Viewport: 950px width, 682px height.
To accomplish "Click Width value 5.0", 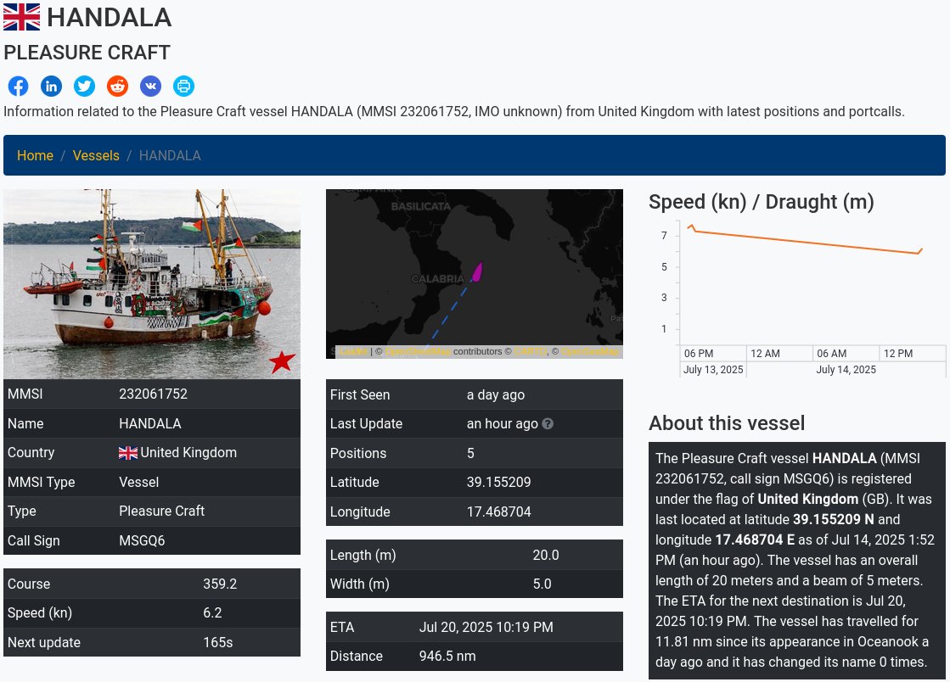I will (542, 584).
